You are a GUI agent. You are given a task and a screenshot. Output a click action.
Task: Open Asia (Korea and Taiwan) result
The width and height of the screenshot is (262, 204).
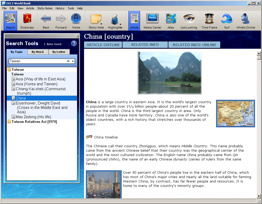click(x=36, y=84)
